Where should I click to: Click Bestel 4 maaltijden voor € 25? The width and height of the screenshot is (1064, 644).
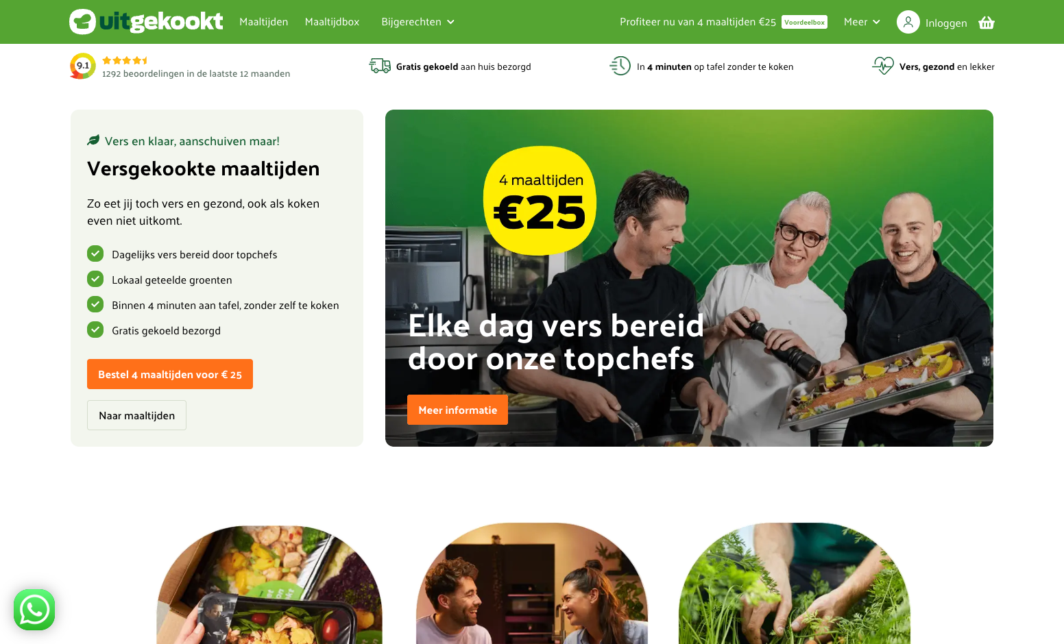click(x=170, y=374)
